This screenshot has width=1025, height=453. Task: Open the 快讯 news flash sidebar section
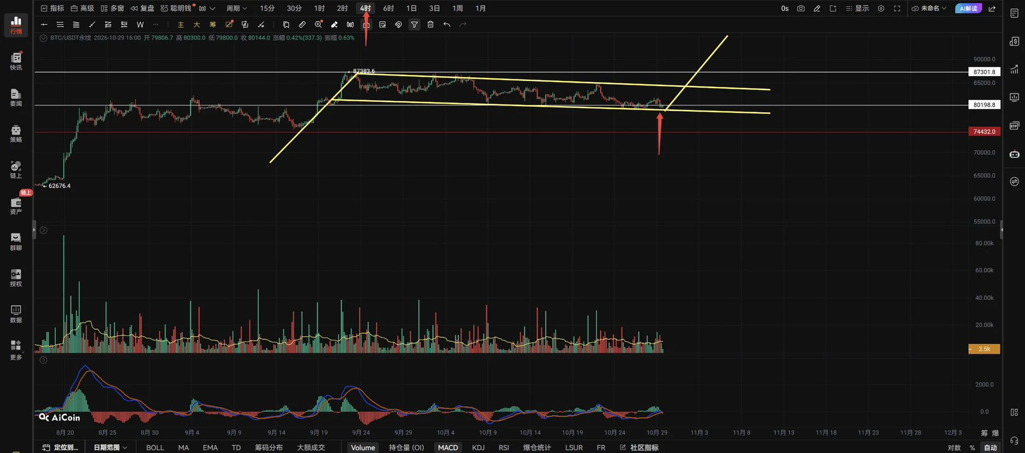click(16, 61)
